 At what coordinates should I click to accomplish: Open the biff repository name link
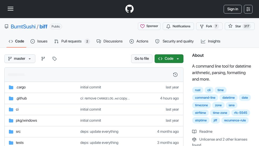click(x=43, y=26)
